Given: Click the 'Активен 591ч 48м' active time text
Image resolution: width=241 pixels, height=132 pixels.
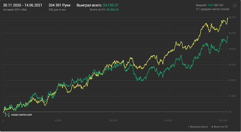Looking at the screenshot, I should tap(15, 10).
